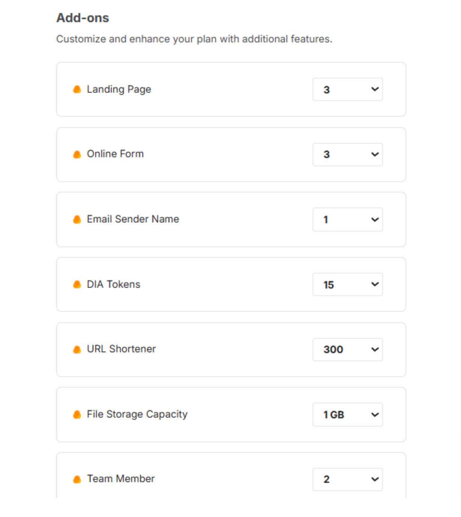The image size is (461, 517).
Task: Open the DIA Tokens amount dropdown
Action: 347,284
